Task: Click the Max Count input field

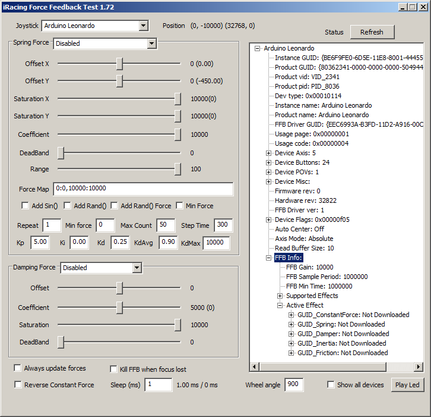Action: [x=166, y=225]
